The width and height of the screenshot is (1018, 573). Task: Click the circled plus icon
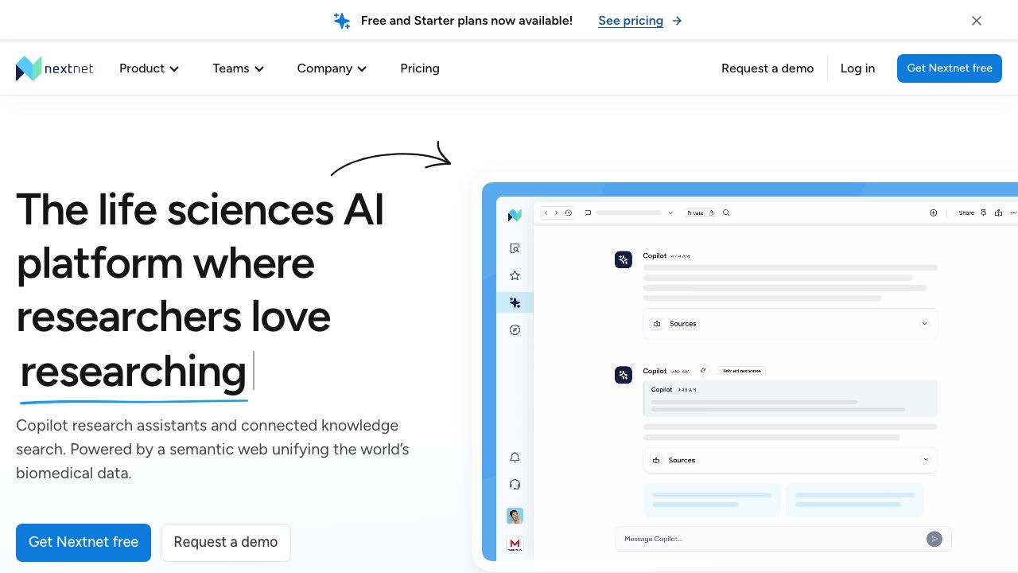933,212
